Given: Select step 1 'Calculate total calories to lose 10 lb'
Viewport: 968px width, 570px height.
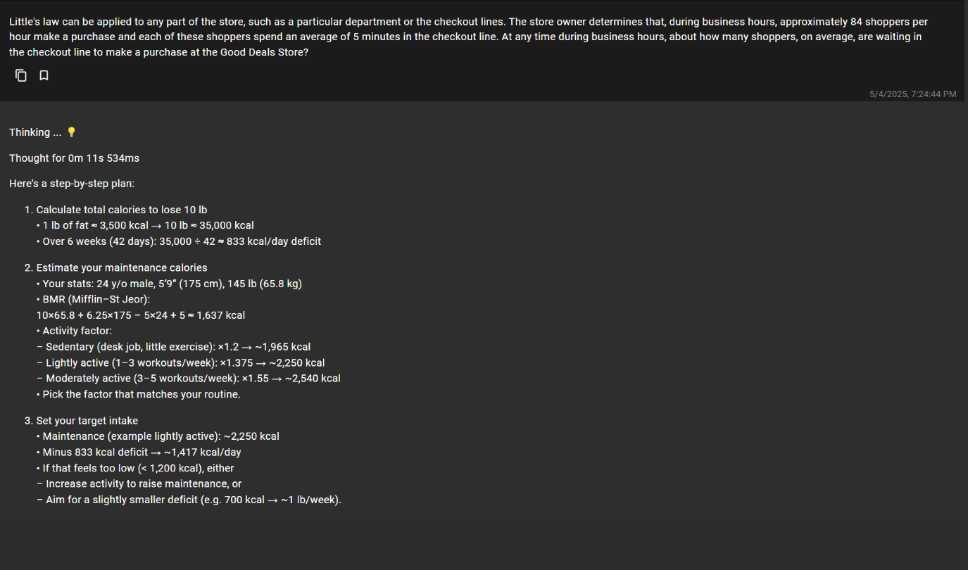Looking at the screenshot, I should coord(122,210).
